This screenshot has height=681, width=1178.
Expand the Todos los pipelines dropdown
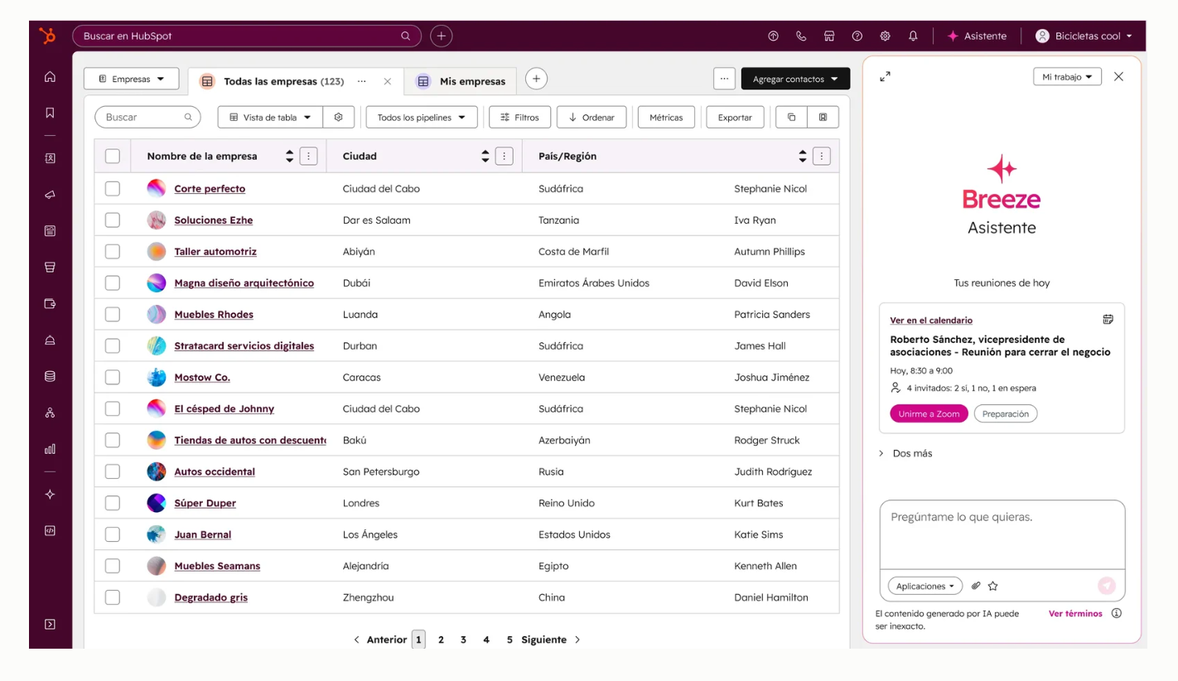click(422, 118)
